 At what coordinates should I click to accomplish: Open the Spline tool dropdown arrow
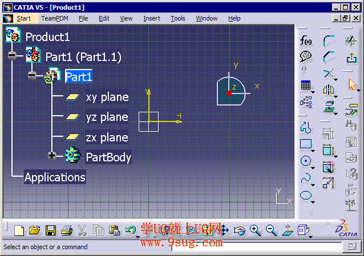[x=313, y=185]
